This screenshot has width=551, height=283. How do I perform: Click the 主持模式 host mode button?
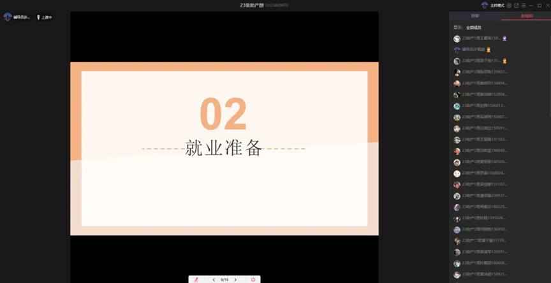(497, 5)
